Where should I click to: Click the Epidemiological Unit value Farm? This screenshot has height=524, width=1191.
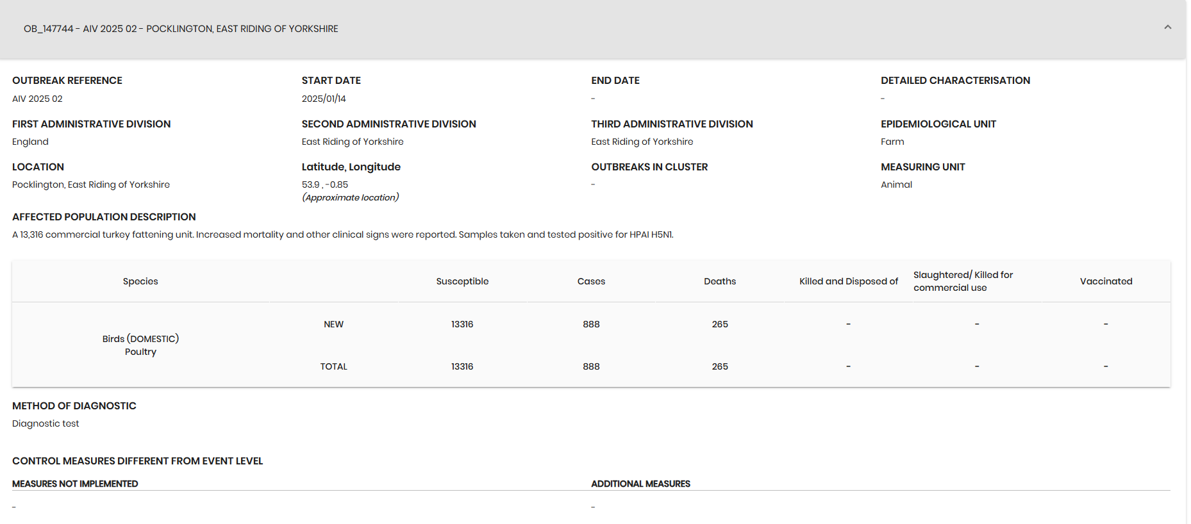coord(892,142)
